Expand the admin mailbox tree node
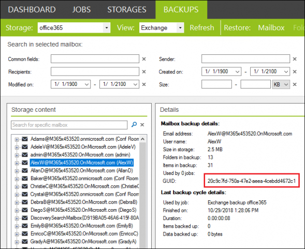Image resolution: width=305 pixels, height=249 pixels. tap(17, 155)
